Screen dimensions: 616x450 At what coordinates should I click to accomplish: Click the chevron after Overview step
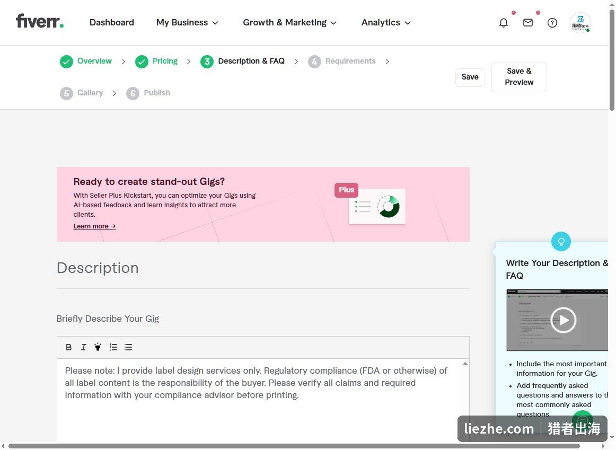(x=124, y=61)
